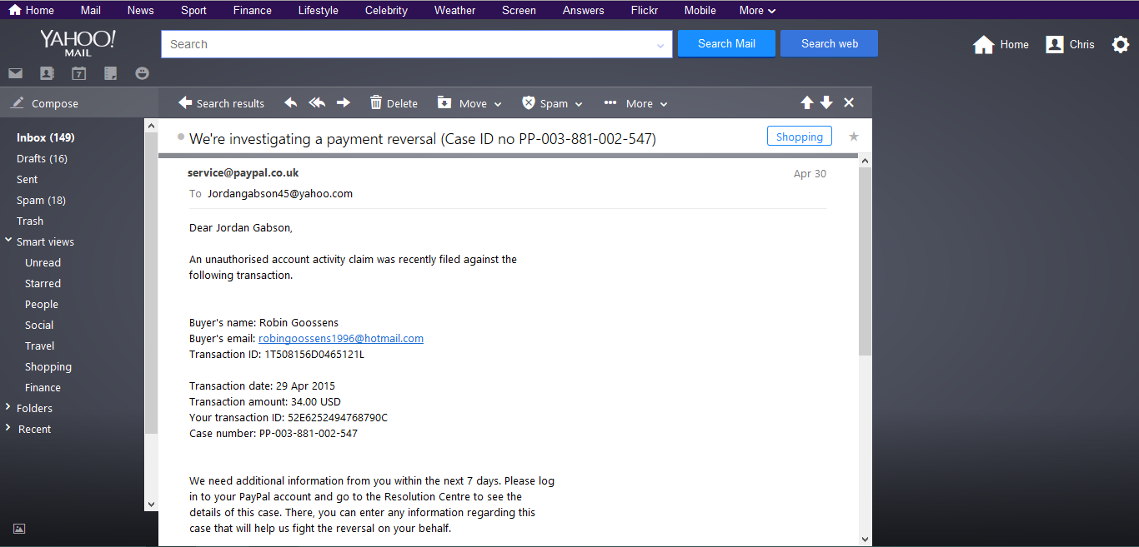Image resolution: width=1139 pixels, height=547 pixels.
Task: Click the Delete trash icon
Action: pos(376,102)
